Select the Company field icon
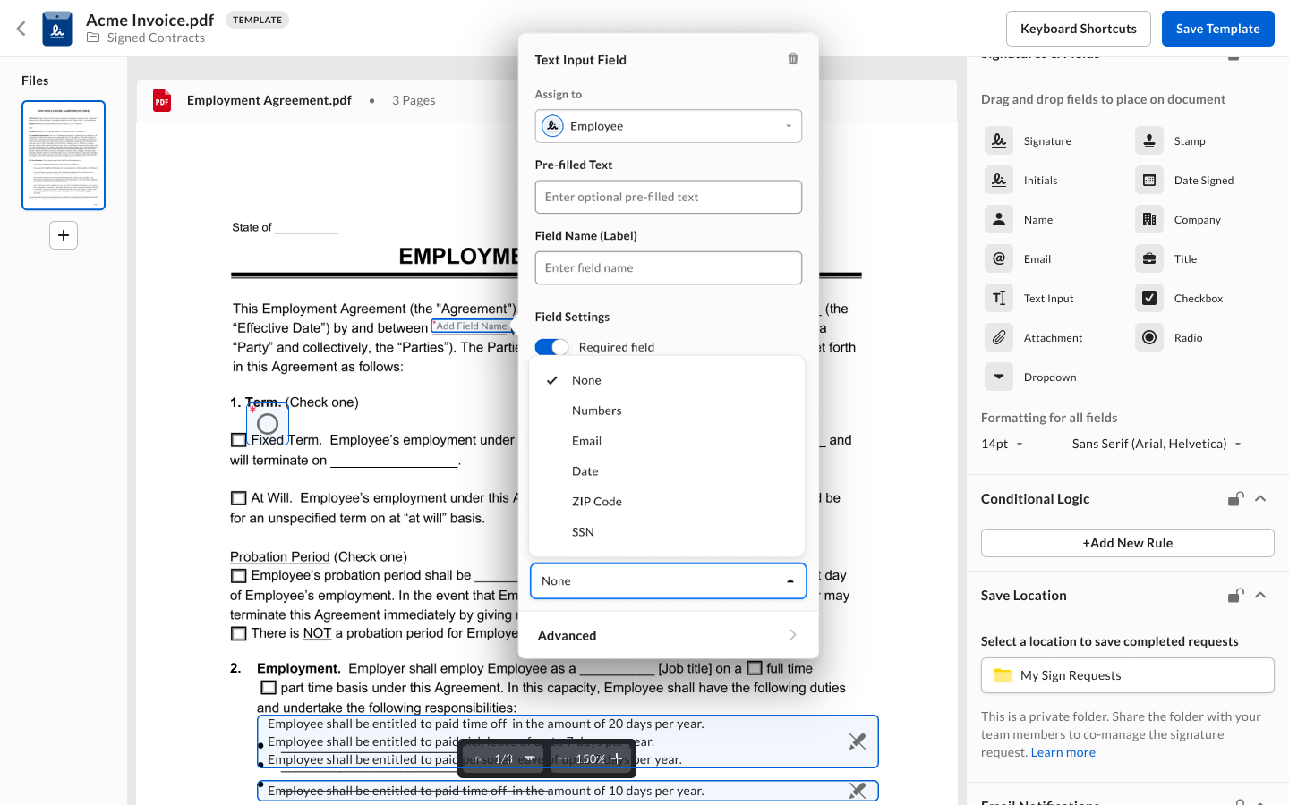The width and height of the screenshot is (1289, 805). point(1149,219)
